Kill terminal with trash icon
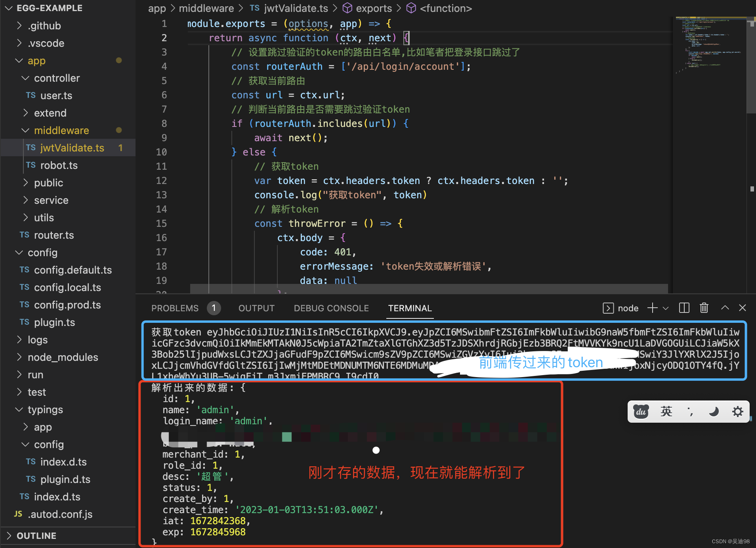Screen dimensions: 756x548 click(704, 308)
